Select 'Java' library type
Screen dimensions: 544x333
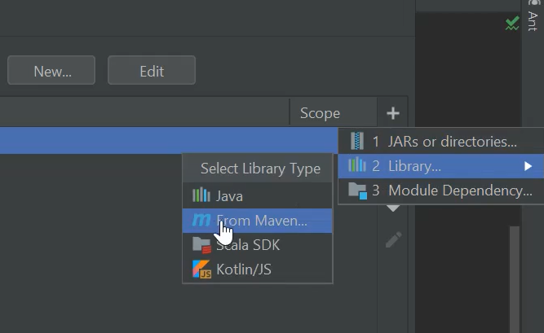(x=229, y=195)
